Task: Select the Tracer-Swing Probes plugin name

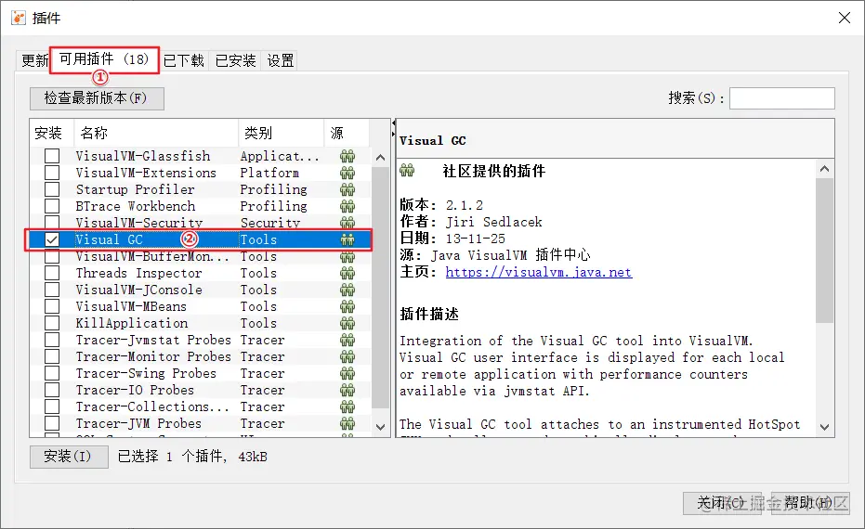Action: (146, 374)
